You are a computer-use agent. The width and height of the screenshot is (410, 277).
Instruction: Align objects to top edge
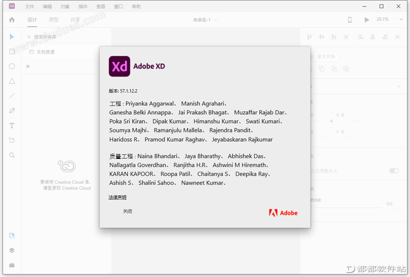coord(309,37)
